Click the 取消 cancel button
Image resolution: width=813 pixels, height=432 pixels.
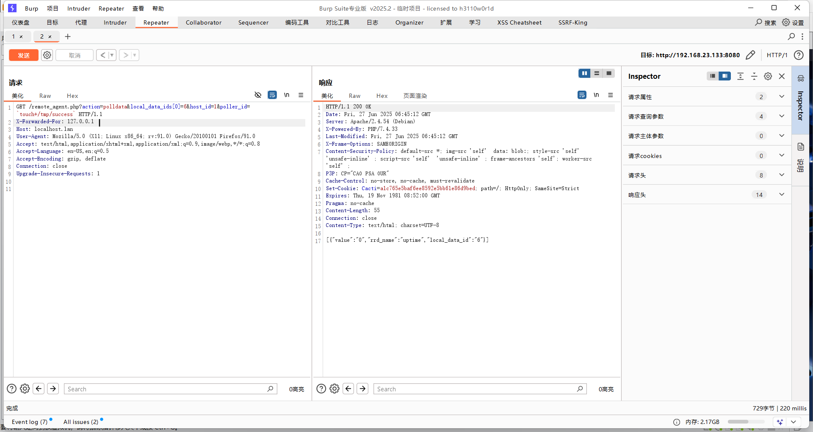pyautogui.click(x=75, y=55)
